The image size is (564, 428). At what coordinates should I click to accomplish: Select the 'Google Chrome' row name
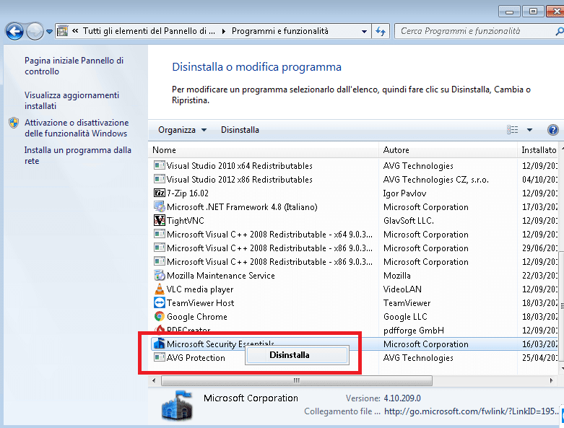click(x=197, y=317)
